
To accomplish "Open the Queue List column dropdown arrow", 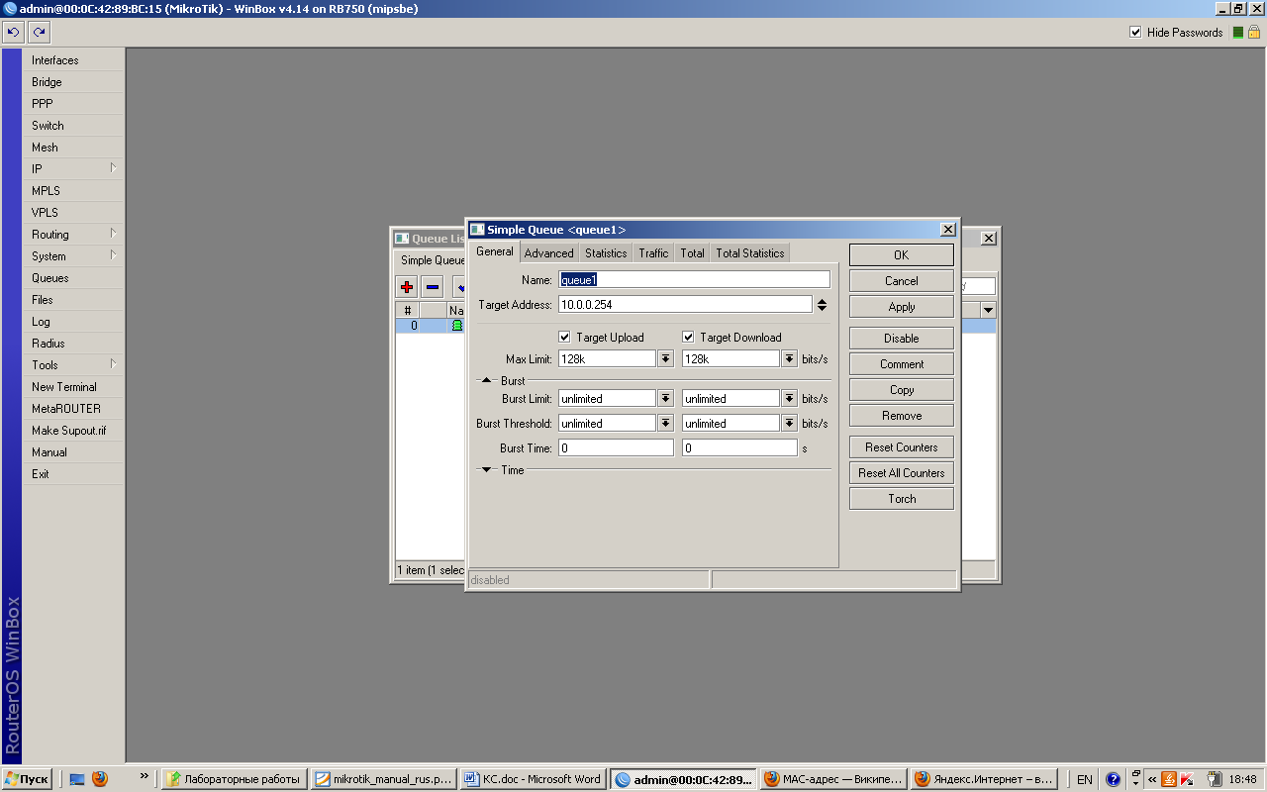I will pos(987,311).
